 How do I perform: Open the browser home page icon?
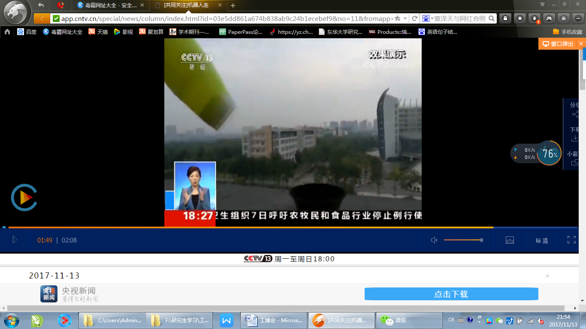(7, 32)
